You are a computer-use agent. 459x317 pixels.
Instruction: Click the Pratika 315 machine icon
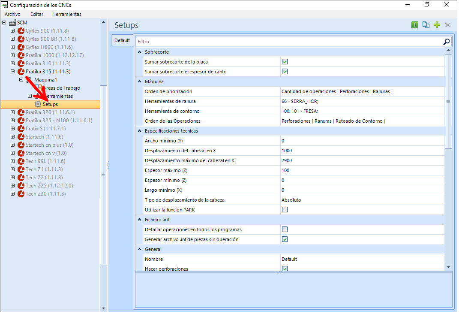[x=21, y=72]
